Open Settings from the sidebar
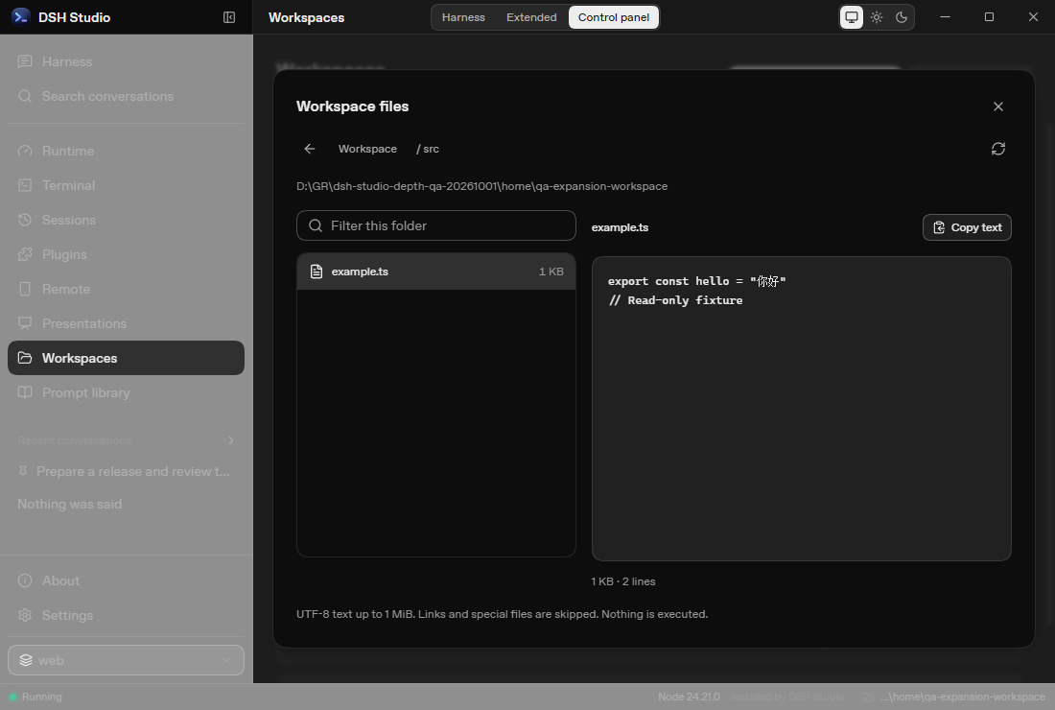1055x710 pixels. (x=127, y=615)
